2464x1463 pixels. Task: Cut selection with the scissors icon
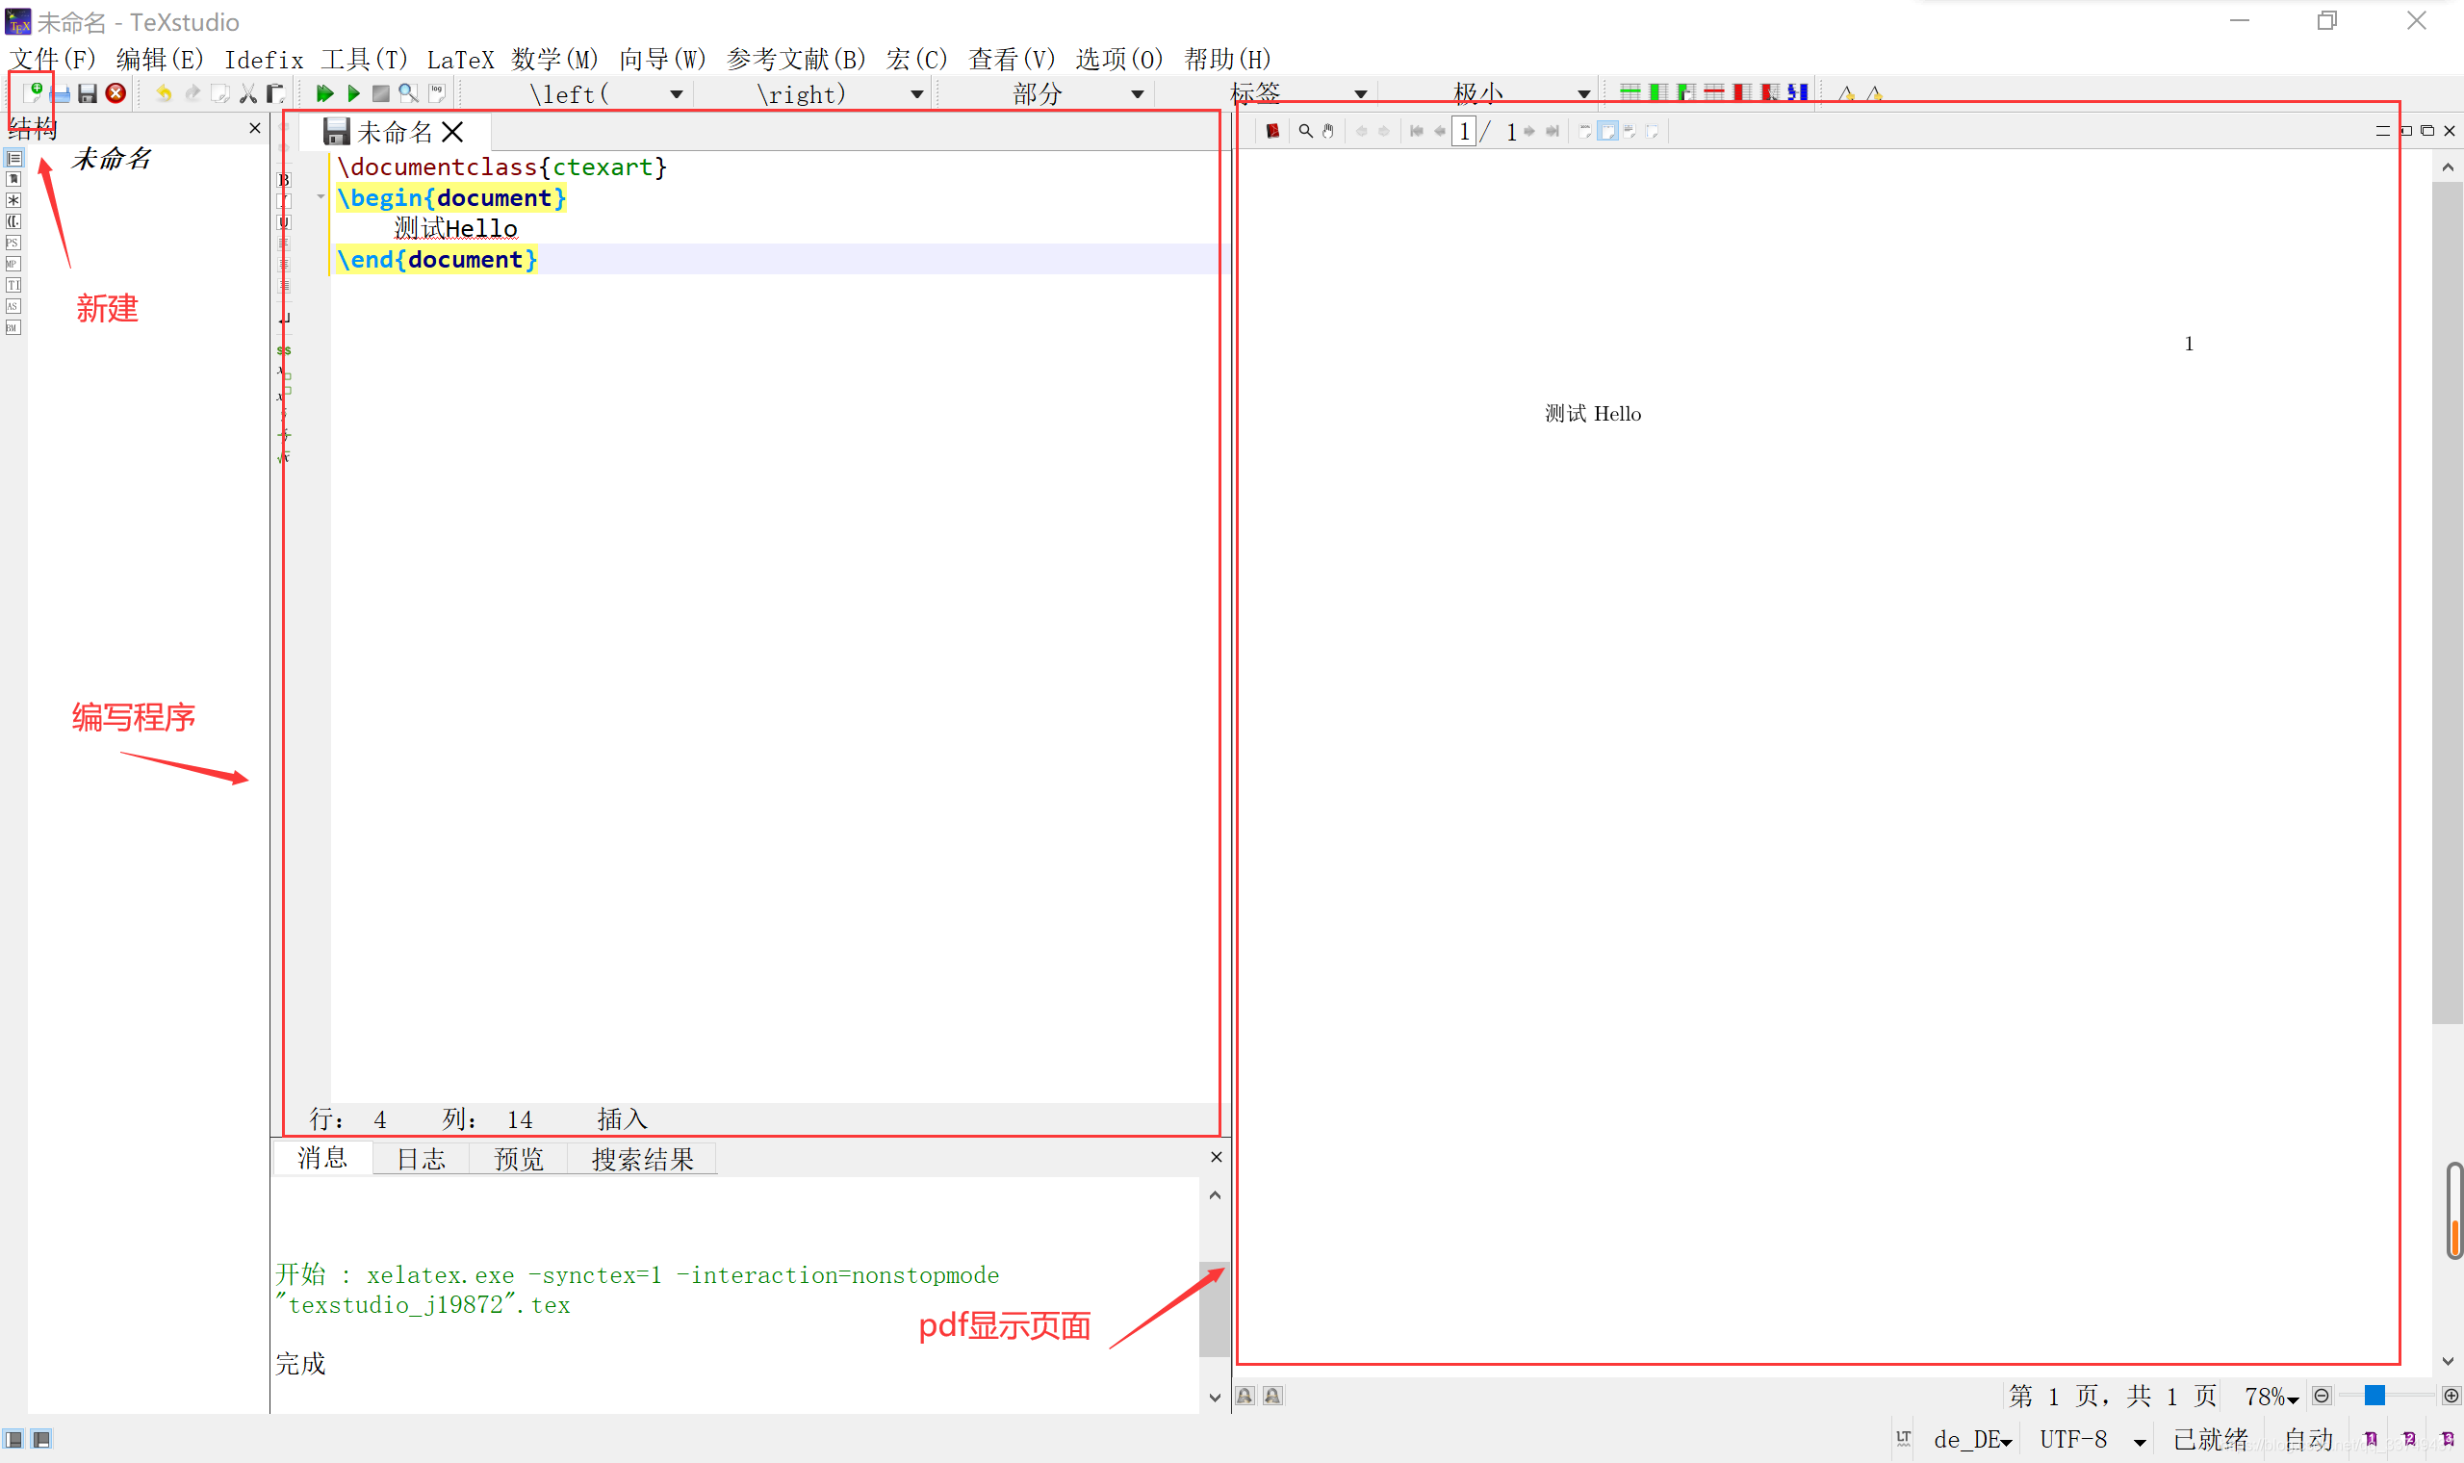pyautogui.click(x=248, y=93)
